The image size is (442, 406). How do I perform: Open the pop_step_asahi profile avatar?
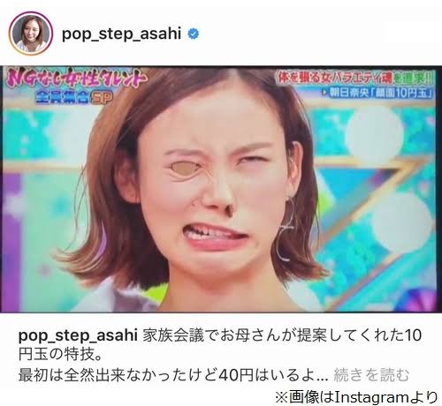tap(31, 34)
